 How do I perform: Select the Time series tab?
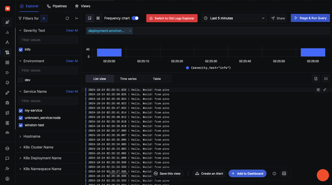coord(128,79)
